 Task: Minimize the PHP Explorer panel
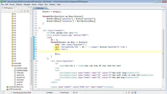click(28, 7)
